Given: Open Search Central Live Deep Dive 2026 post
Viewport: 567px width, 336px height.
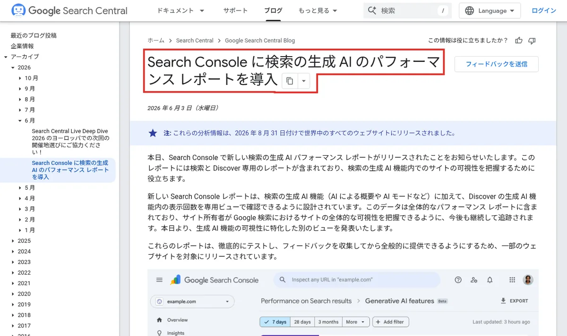Looking at the screenshot, I should click(x=71, y=142).
